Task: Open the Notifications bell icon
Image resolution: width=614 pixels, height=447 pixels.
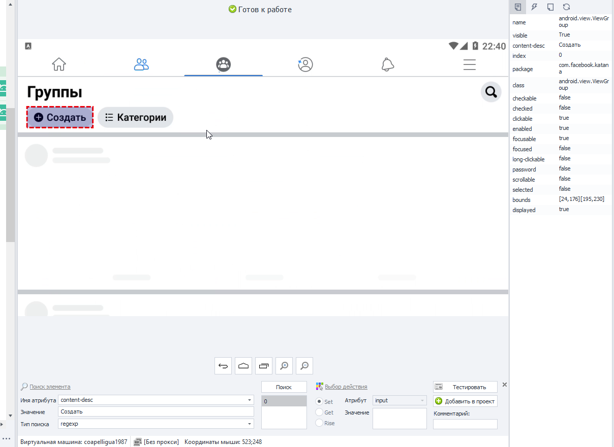Action: click(388, 64)
